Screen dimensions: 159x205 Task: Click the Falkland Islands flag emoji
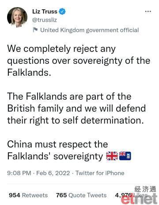pos(125,156)
